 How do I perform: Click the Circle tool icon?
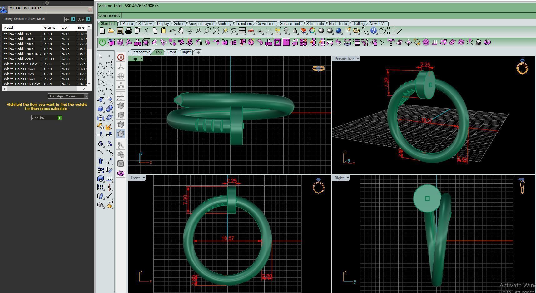pos(100,74)
